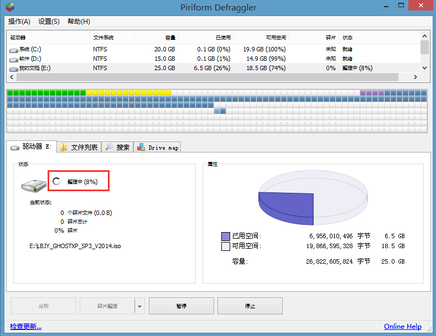Sort by 容量 column header
The width and height of the screenshot is (436, 336).
[x=156, y=38]
